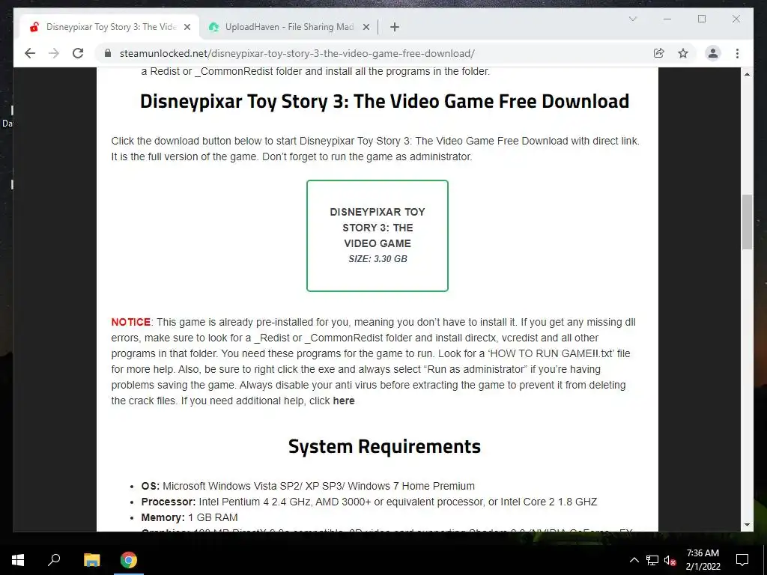Minimize the Chrome window

click(x=667, y=19)
